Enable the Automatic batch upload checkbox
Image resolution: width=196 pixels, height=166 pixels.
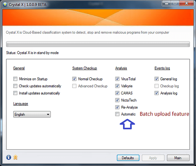point(117,114)
